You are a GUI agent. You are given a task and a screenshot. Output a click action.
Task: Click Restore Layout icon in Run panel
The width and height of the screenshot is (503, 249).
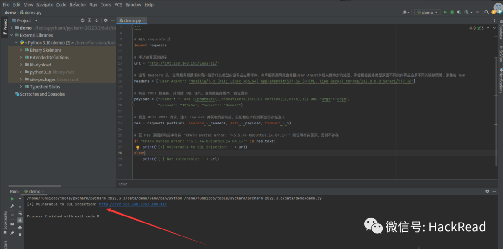[12, 224]
